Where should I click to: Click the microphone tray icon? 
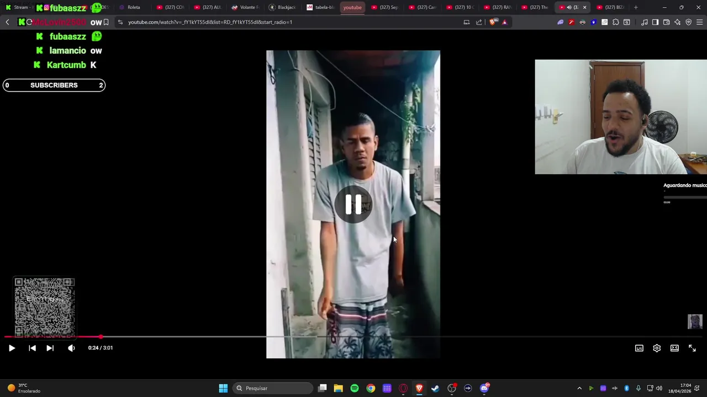[x=638, y=388]
